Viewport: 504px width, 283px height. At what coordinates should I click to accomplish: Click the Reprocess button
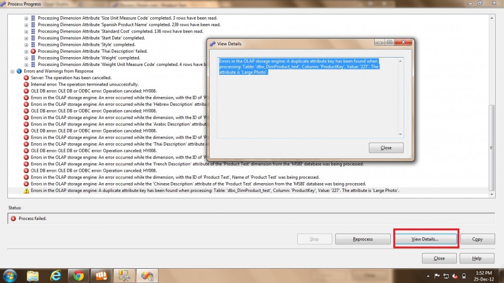(363, 239)
